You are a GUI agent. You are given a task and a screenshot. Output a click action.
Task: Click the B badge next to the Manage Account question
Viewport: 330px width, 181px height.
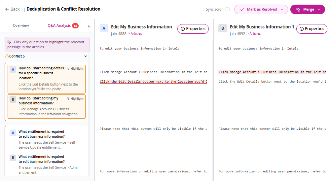pyautogui.click(x=13, y=99)
